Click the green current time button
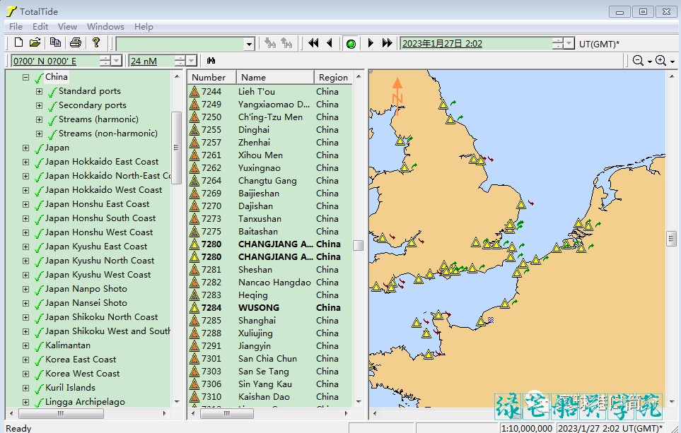The image size is (681, 433). point(351,43)
